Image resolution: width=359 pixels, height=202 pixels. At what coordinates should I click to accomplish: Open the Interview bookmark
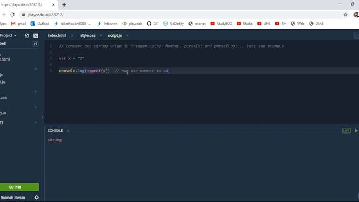107,24
